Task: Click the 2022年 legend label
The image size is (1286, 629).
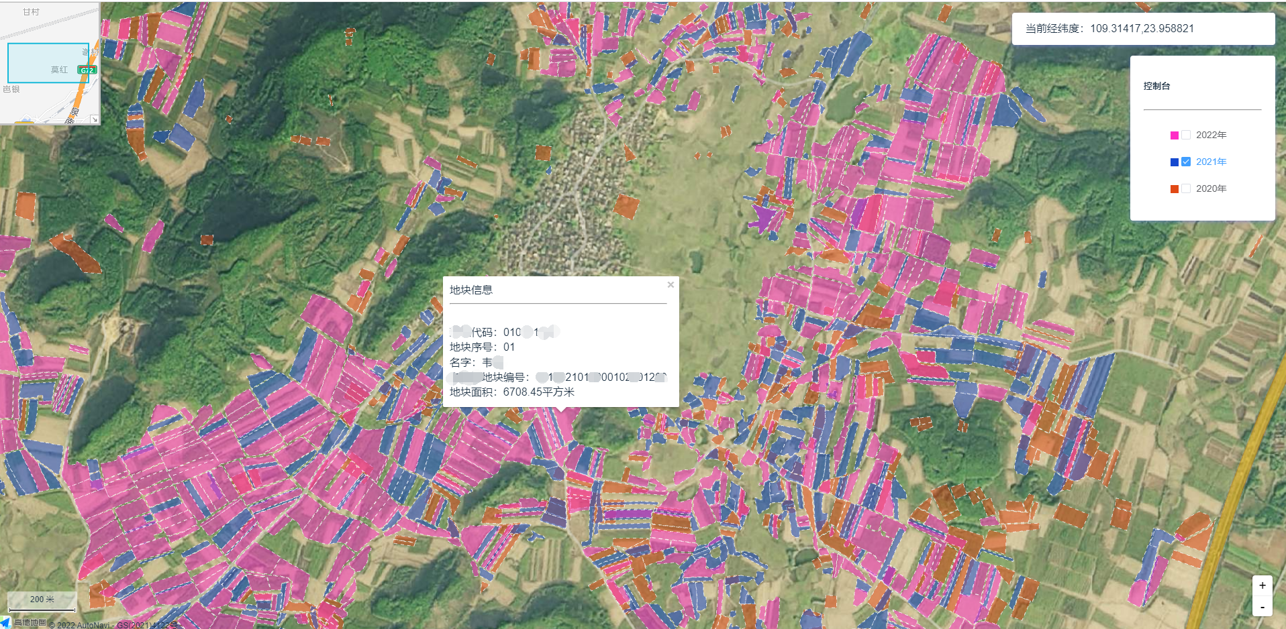Action: click(1211, 135)
